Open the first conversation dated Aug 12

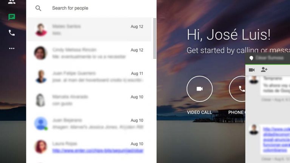[x=89, y=29]
